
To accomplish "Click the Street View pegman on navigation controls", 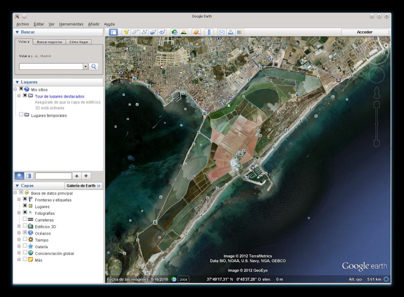I will pyautogui.click(x=377, y=92).
